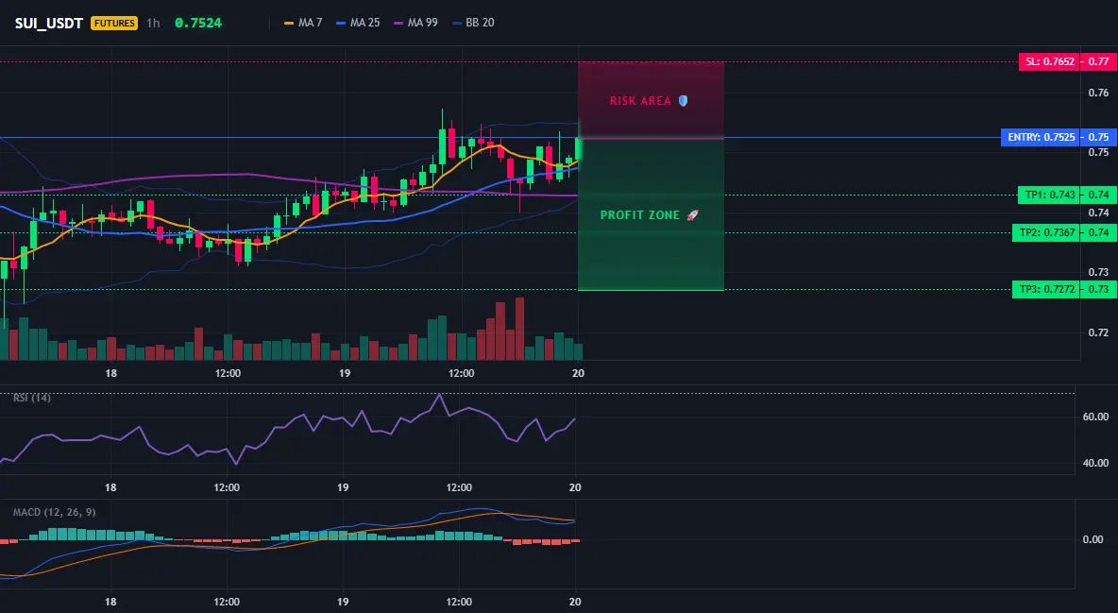1118x613 pixels.
Task: Click the 0.76 price axis value
Action: tap(1099, 93)
